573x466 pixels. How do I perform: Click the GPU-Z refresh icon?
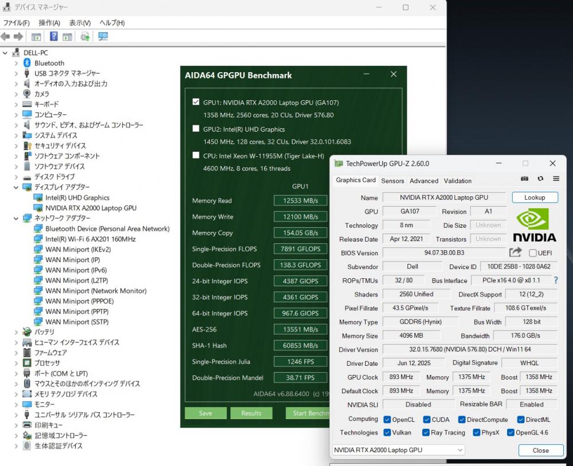540,179
